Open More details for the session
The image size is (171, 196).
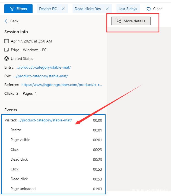(x=131, y=21)
